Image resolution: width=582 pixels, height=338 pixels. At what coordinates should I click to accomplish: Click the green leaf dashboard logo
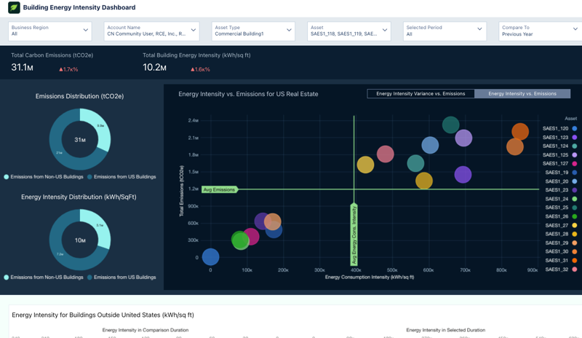[14, 7]
